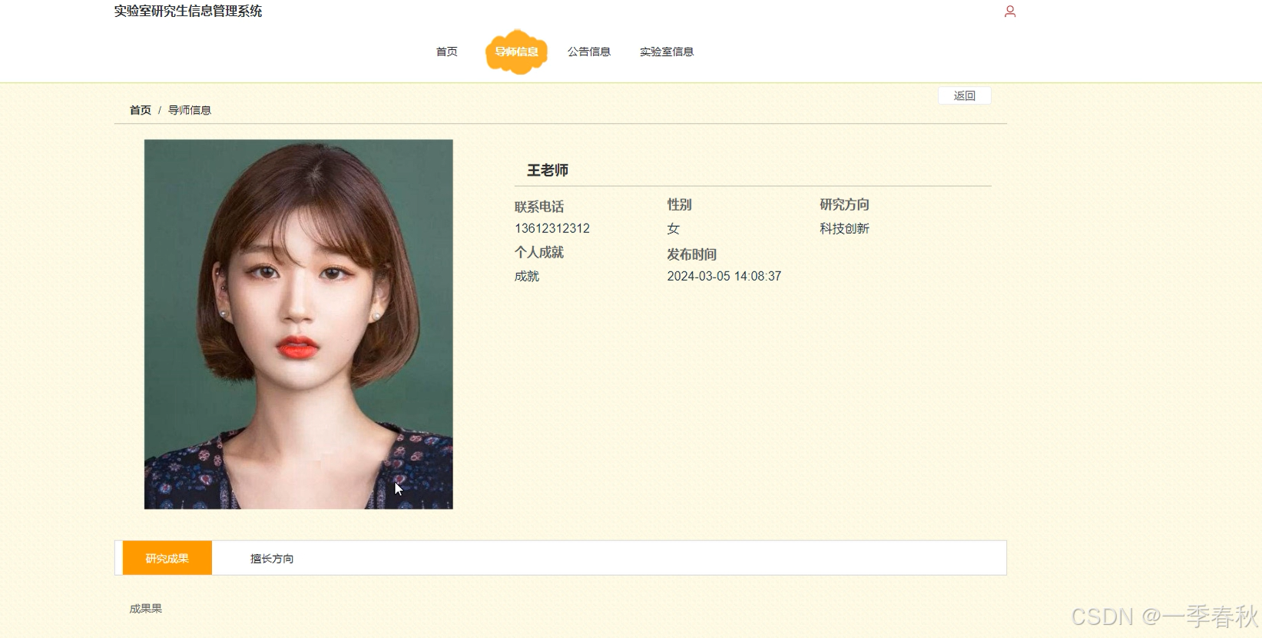This screenshot has height=638, width=1262.
Task: Open 公告信息 from the navigation
Action: pos(589,52)
